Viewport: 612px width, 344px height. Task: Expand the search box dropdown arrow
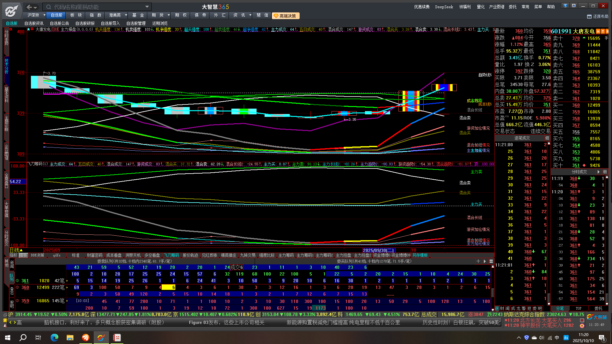pos(147,7)
